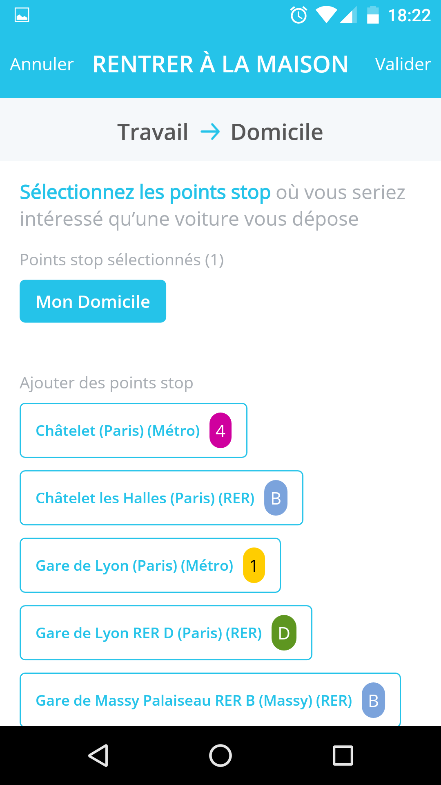Screen dimensions: 441x785
Task: Tap the yellow line 1 badge
Action: pyautogui.click(x=254, y=565)
